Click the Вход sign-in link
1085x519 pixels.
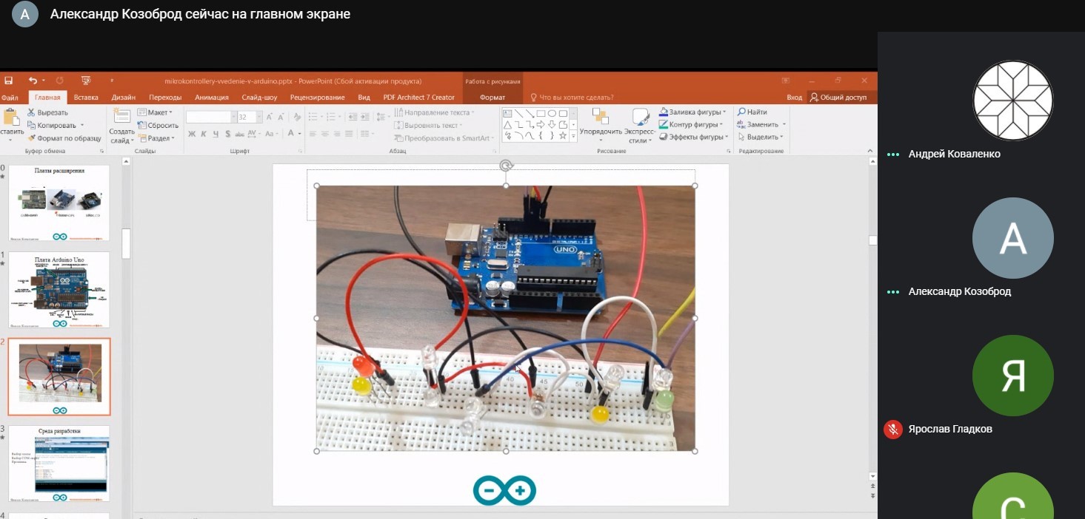[794, 98]
